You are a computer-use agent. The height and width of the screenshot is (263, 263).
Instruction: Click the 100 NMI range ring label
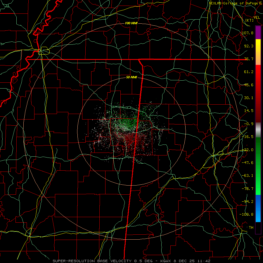[x=131, y=23]
